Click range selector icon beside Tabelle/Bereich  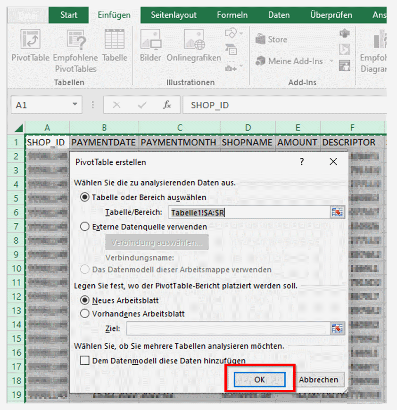pyautogui.click(x=337, y=212)
